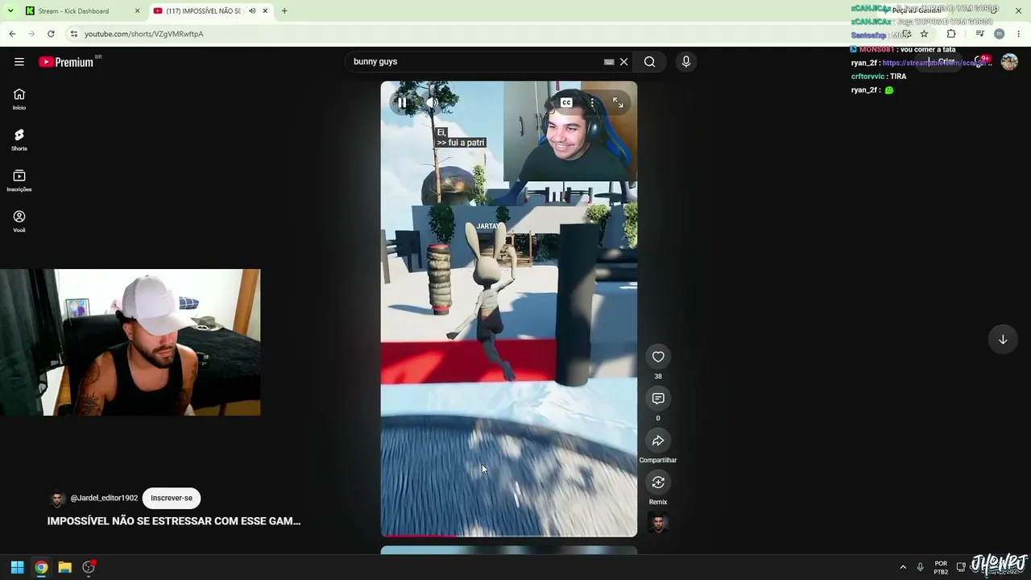Open the YouTube guide hamburger menu
The width and height of the screenshot is (1031, 580).
tap(19, 62)
